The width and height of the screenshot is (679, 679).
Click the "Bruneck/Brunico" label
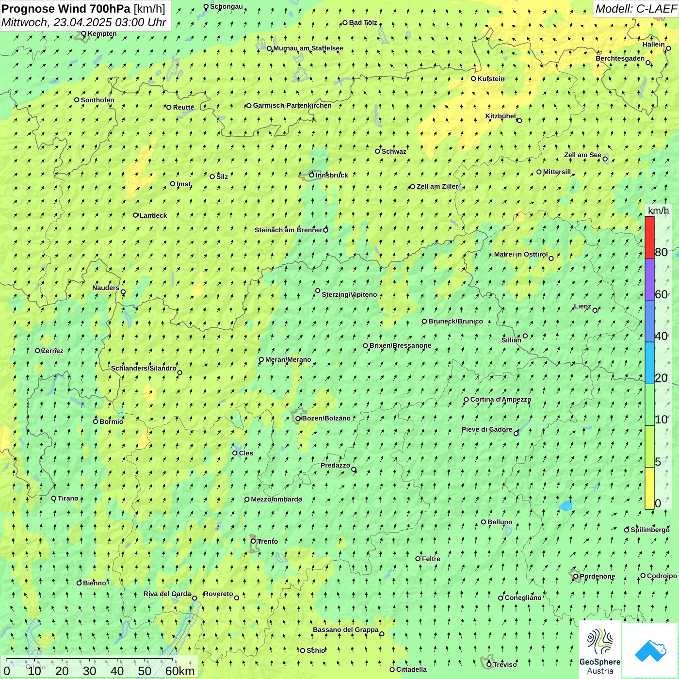coord(455,322)
